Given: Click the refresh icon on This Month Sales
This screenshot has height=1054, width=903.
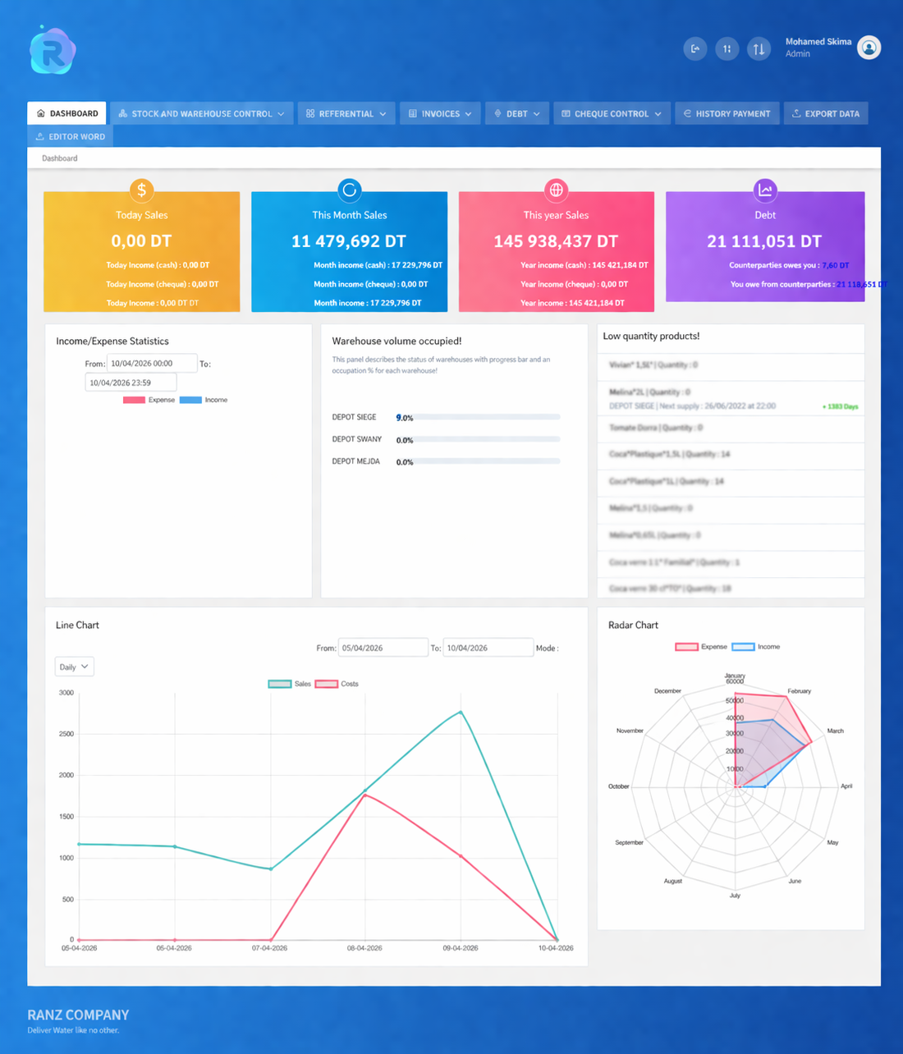Looking at the screenshot, I should 349,190.
